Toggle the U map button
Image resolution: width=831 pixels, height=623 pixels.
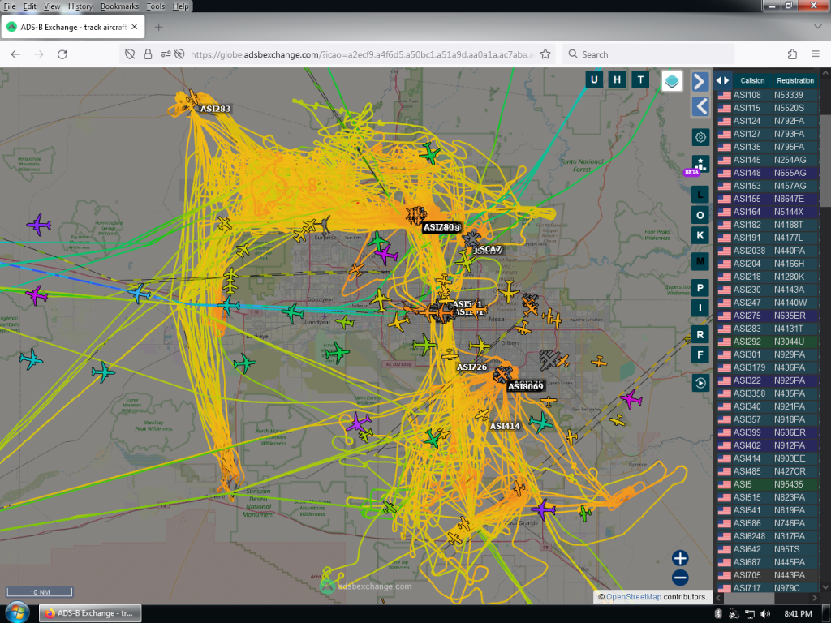593,80
